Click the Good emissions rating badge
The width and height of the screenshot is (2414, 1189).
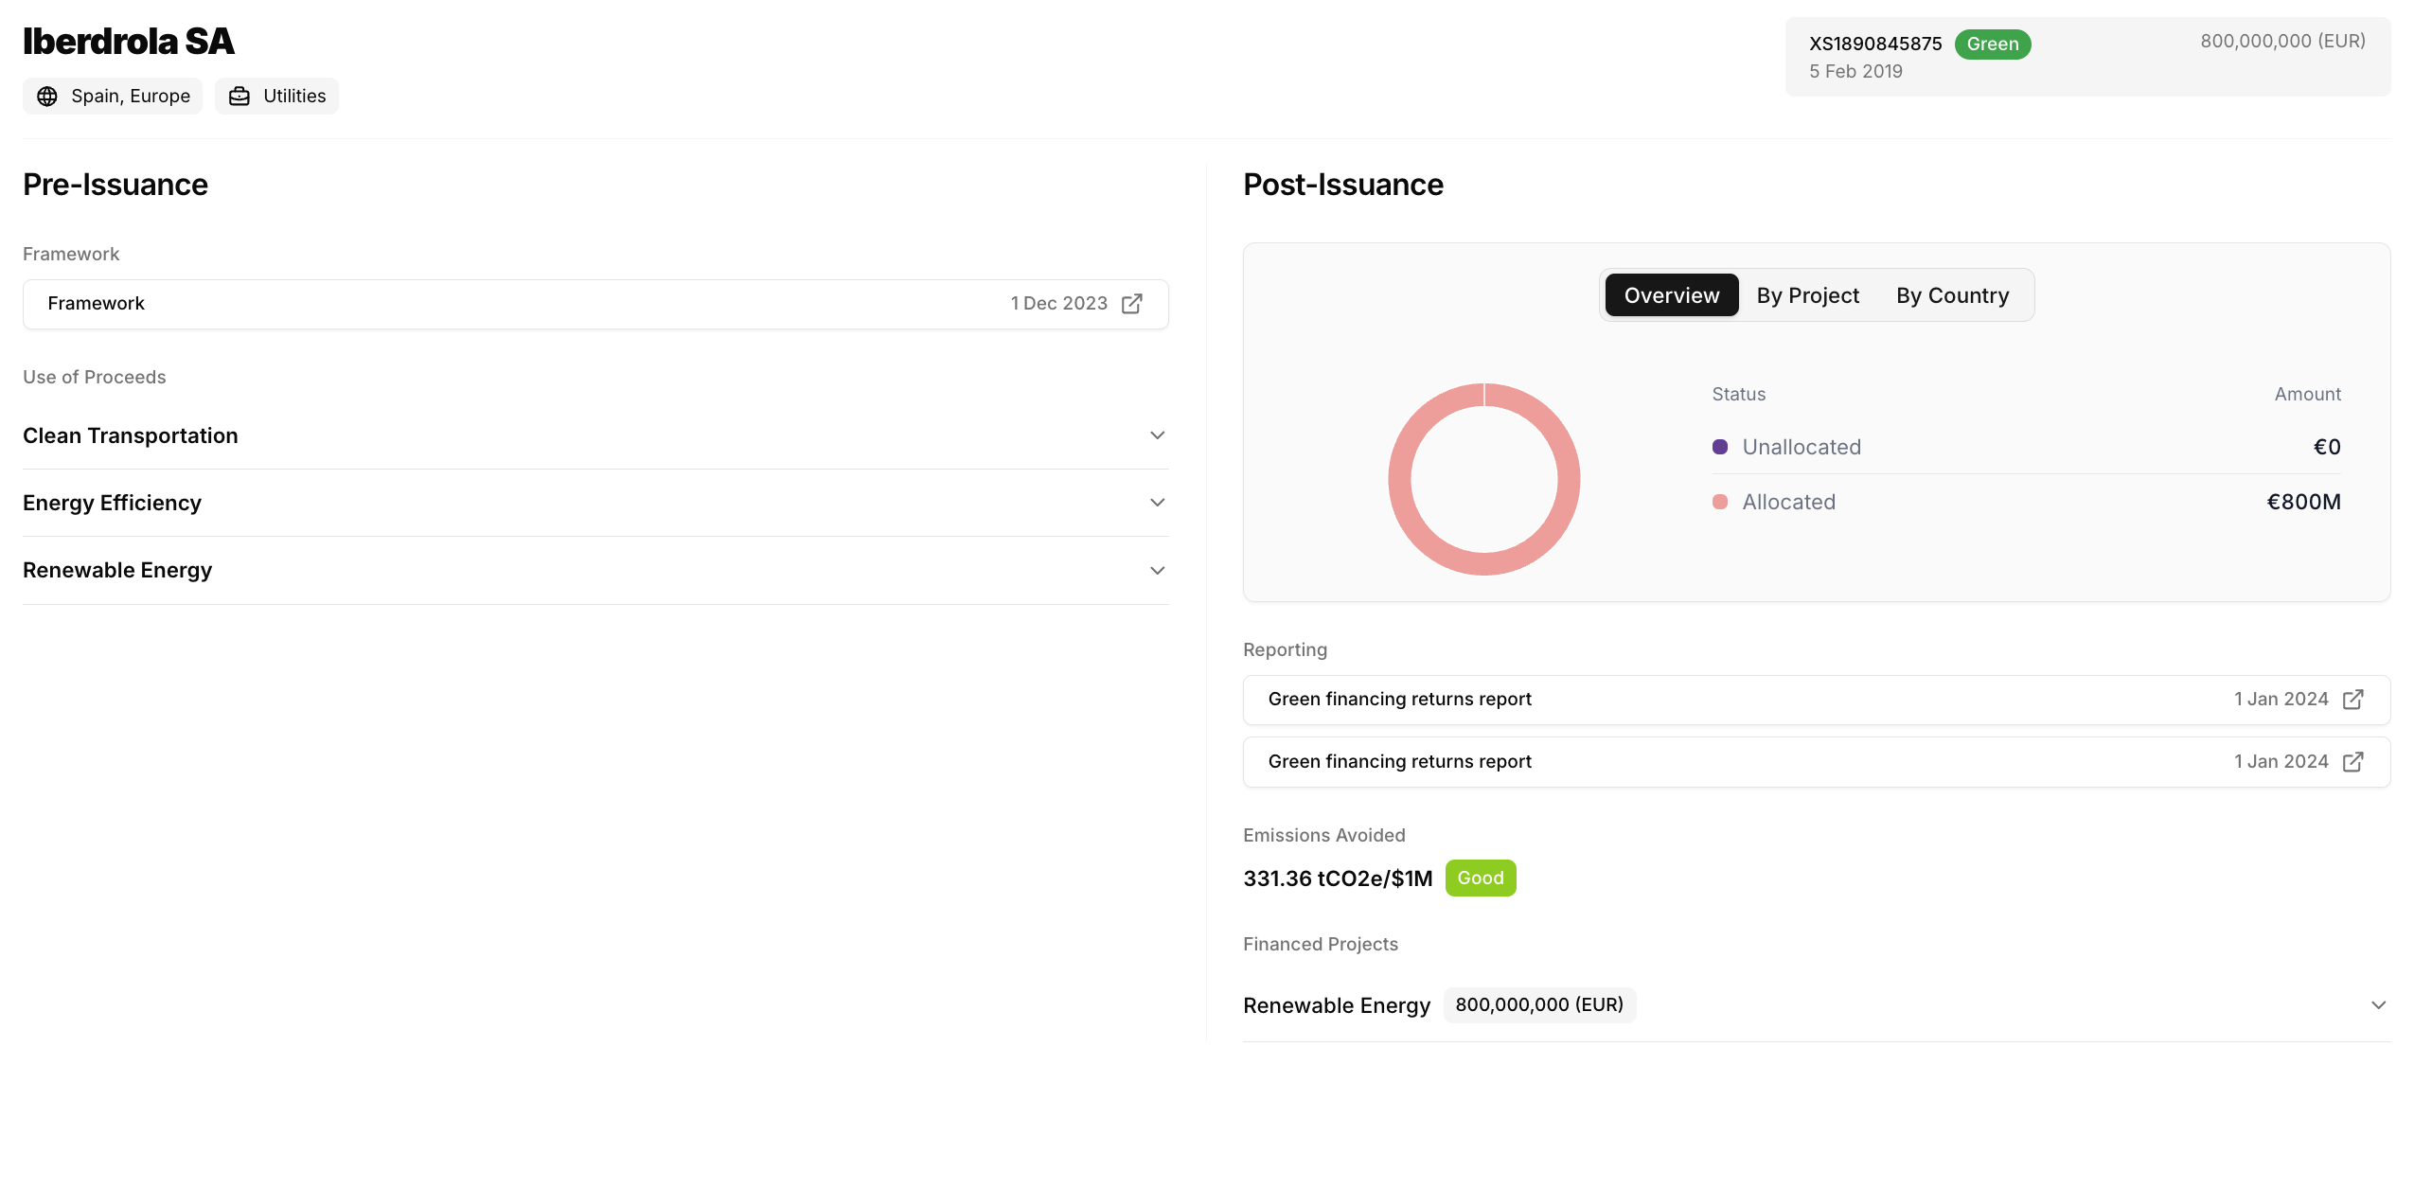click(1480, 878)
